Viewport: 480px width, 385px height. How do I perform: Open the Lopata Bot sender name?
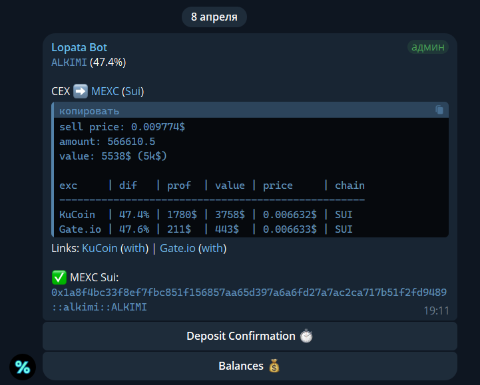[x=79, y=47]
